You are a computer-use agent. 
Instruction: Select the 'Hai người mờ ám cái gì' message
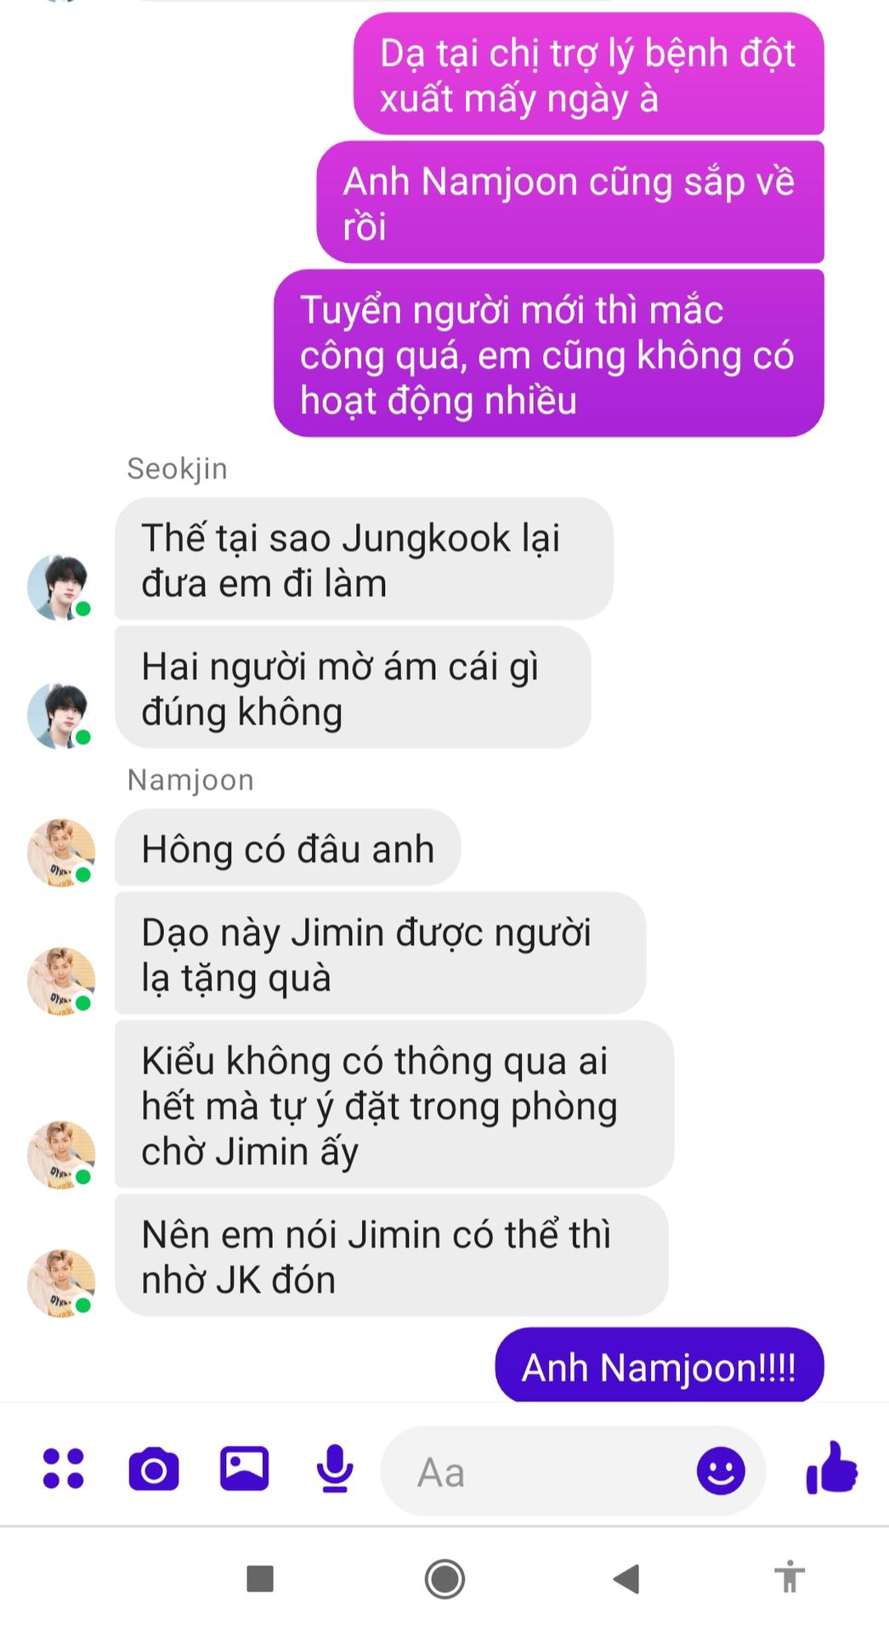pos(353,688)
